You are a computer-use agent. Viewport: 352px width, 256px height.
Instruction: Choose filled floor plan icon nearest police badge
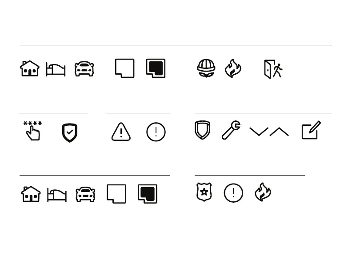[148, 194]
